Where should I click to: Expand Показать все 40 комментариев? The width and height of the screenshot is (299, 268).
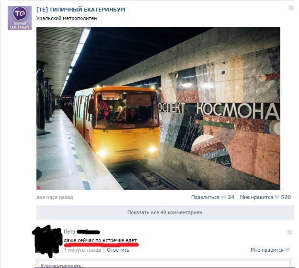click(x=165, y=212)
